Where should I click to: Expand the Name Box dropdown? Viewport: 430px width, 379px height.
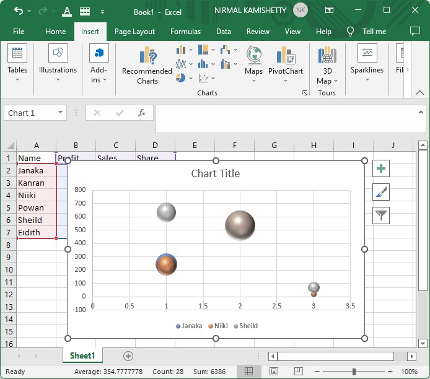61,113
